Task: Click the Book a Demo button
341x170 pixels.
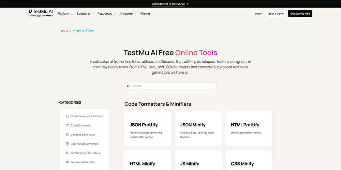Action: (276, 14)
